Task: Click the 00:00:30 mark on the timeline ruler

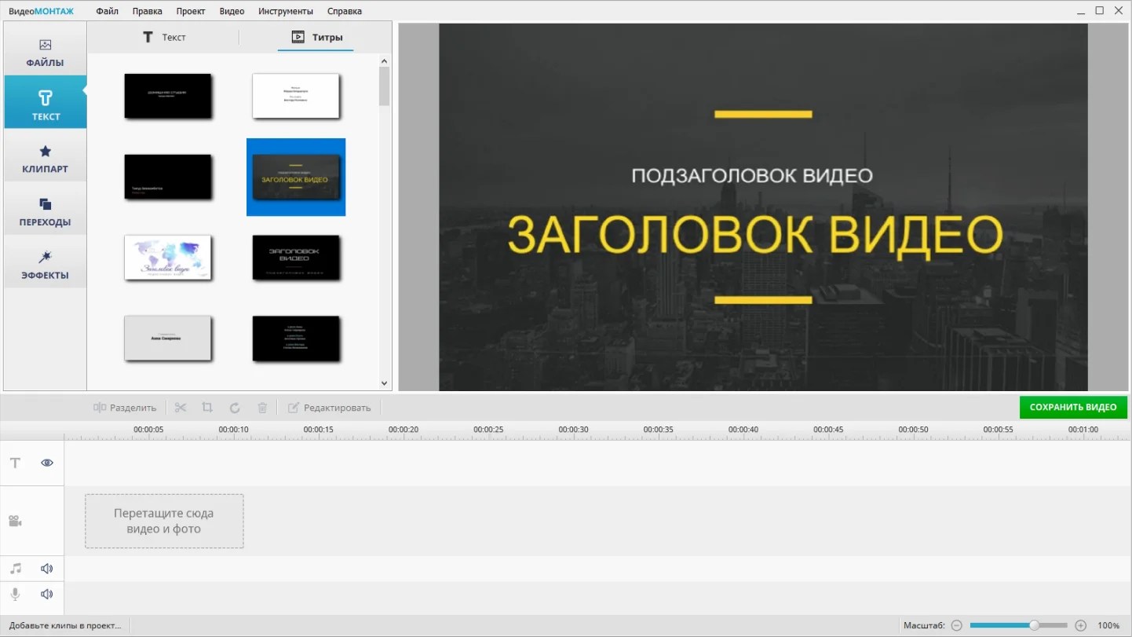Action: click(x=573, y=430)
